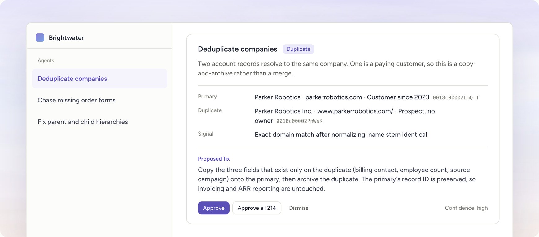Click the Duplicate row label
Viewport: 539px width, 237px height.
point(210,110)
